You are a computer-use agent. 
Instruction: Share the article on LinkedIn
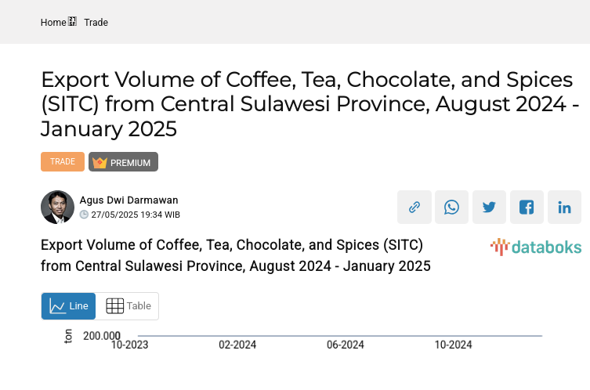[x=565, y=208]
